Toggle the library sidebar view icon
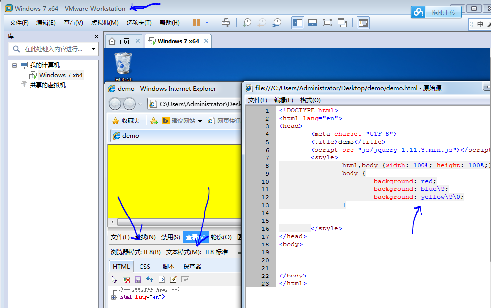The image size is (491, 308). point(297,23)
